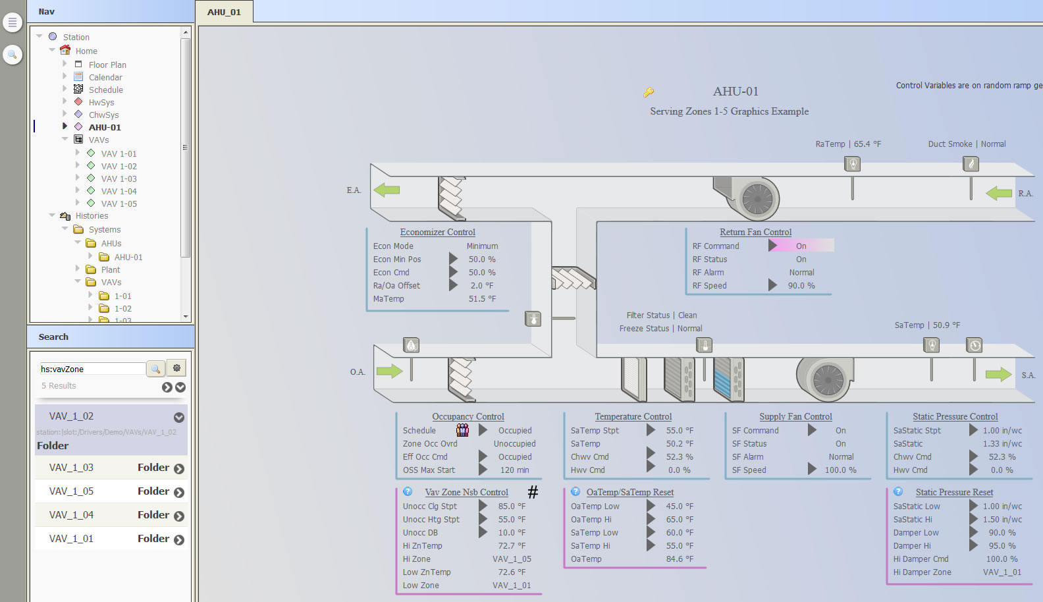Viewport: 1043px width, 602px height.
Task: Expand the VAV 1-01 tree node
Action: pyautogui.click(x=77, y=153)
